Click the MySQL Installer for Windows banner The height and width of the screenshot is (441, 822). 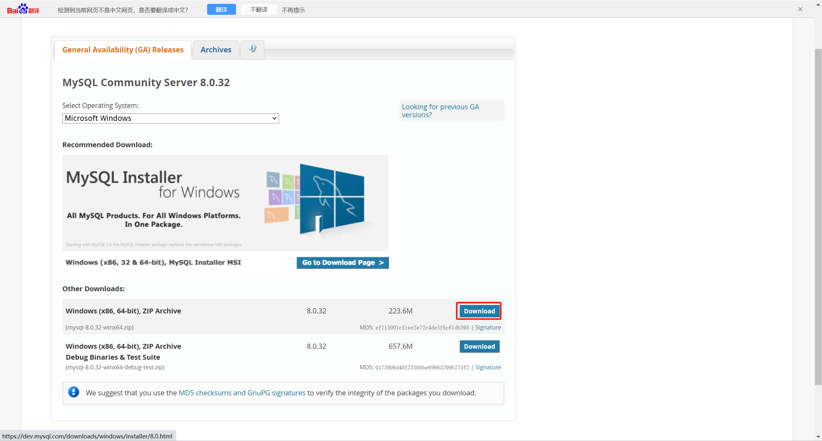(225, 203)
